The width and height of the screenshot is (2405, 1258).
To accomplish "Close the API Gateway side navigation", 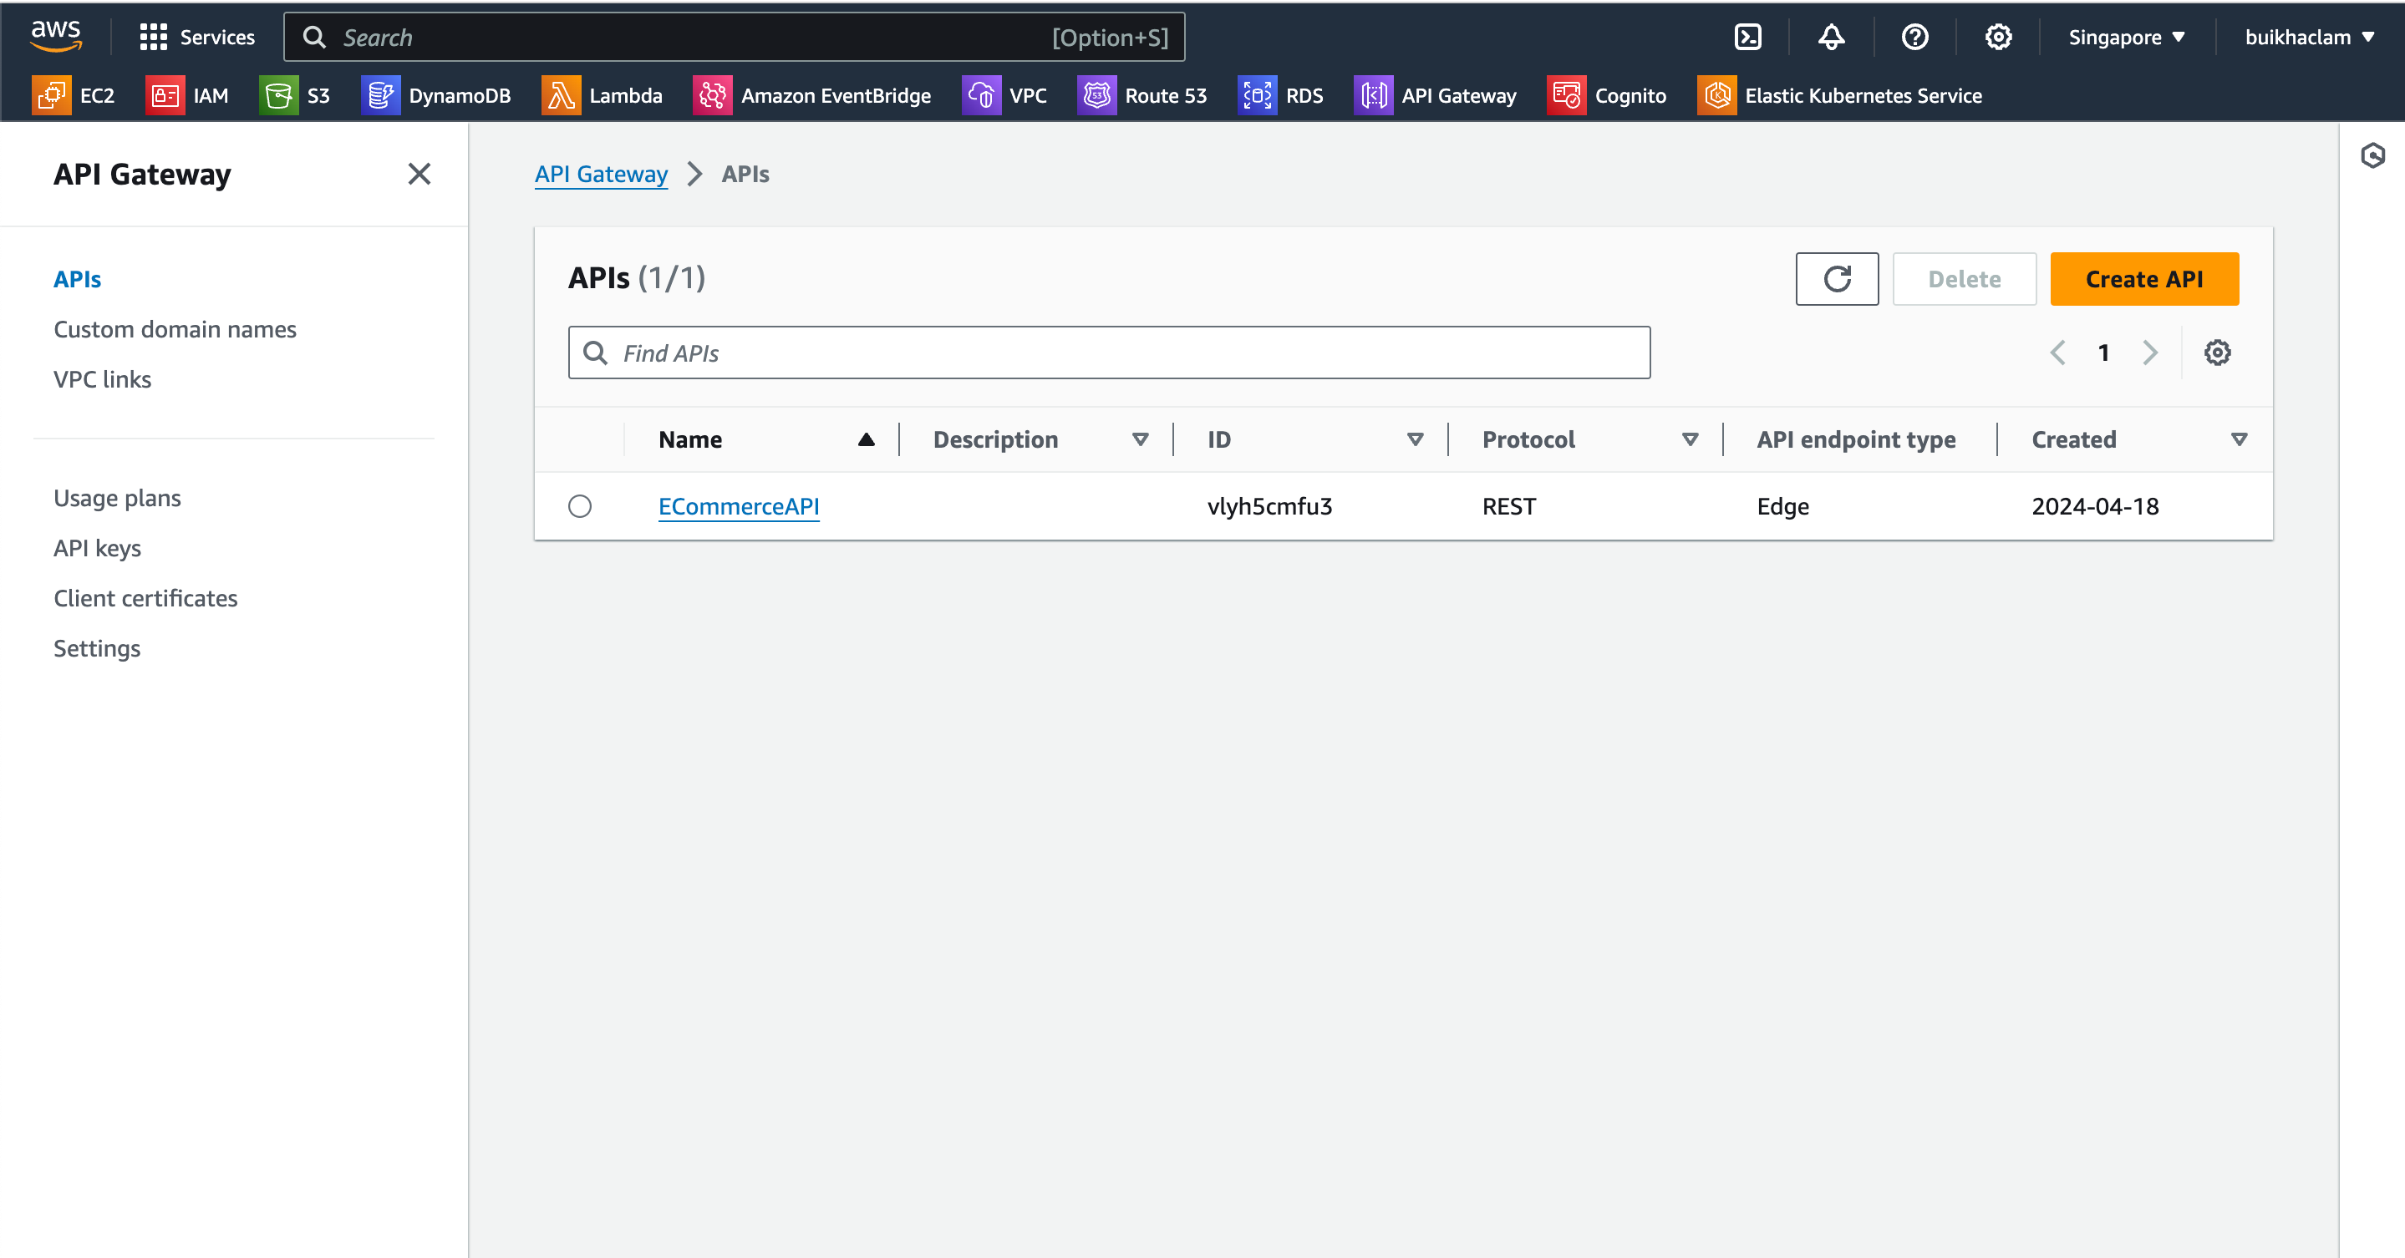I will click(x=419, y=174).
